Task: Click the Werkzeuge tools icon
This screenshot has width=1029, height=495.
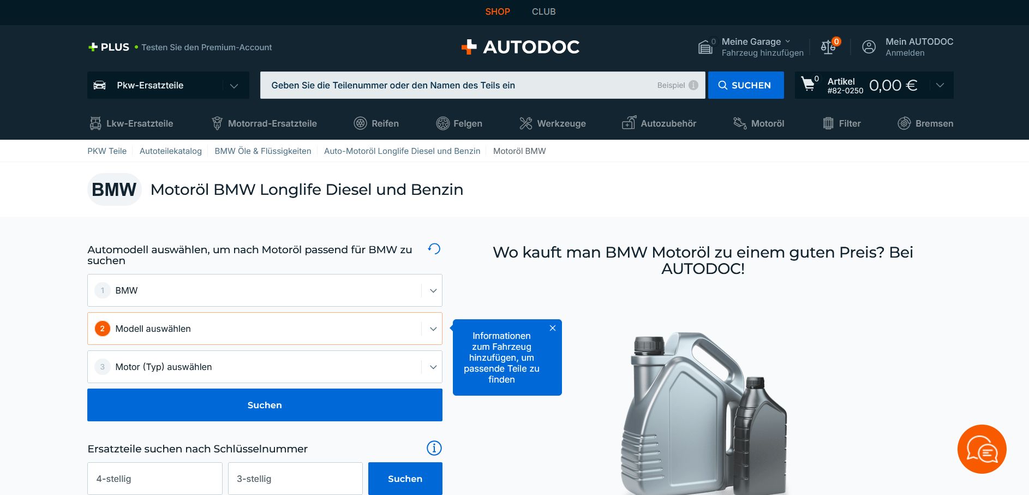Action: pos(526,123)
